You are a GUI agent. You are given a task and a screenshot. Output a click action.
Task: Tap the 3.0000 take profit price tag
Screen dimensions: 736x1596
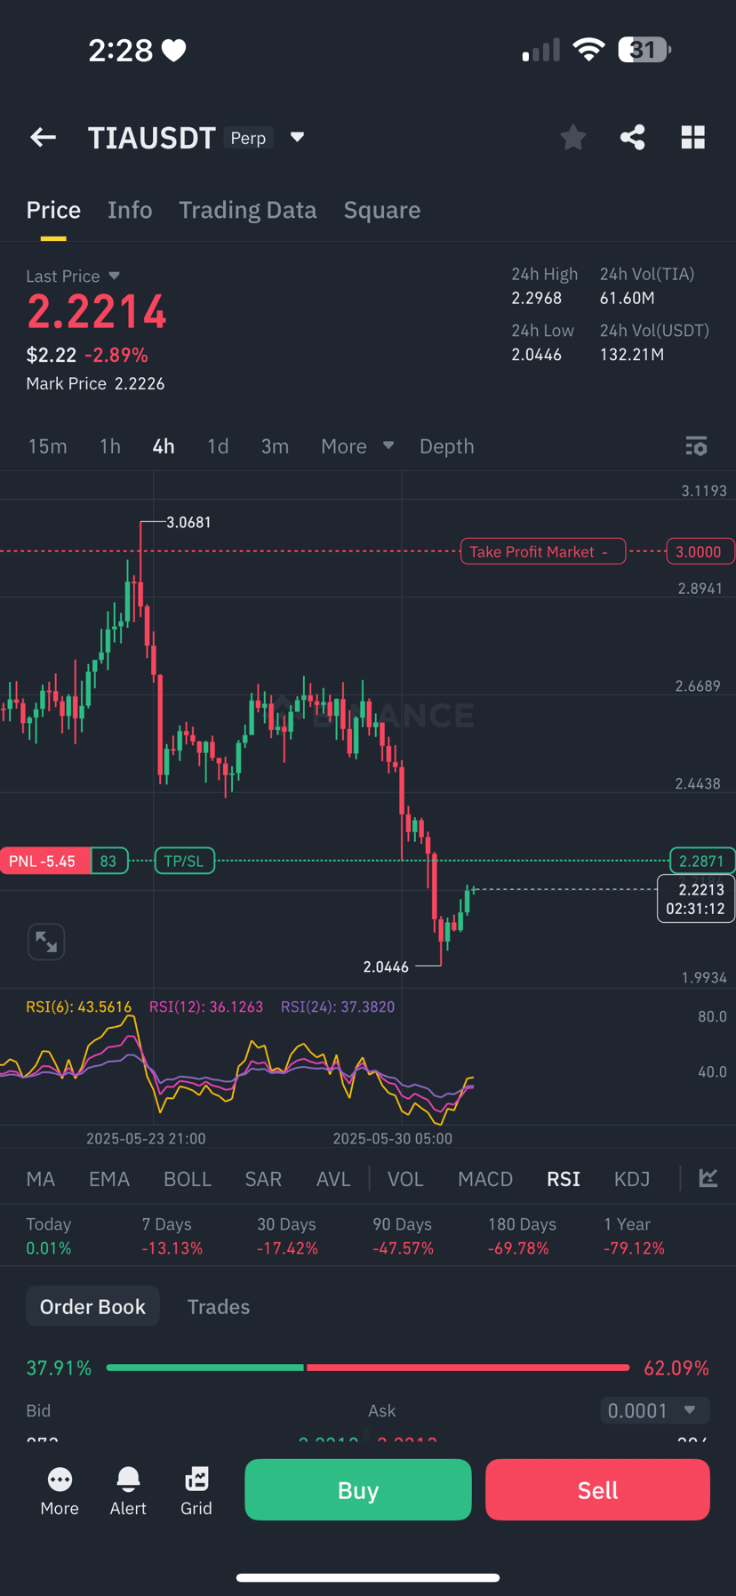(700, 551)
